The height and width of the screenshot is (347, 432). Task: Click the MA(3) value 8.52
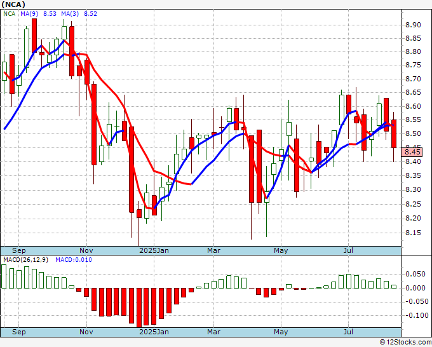tap(90, 13)
